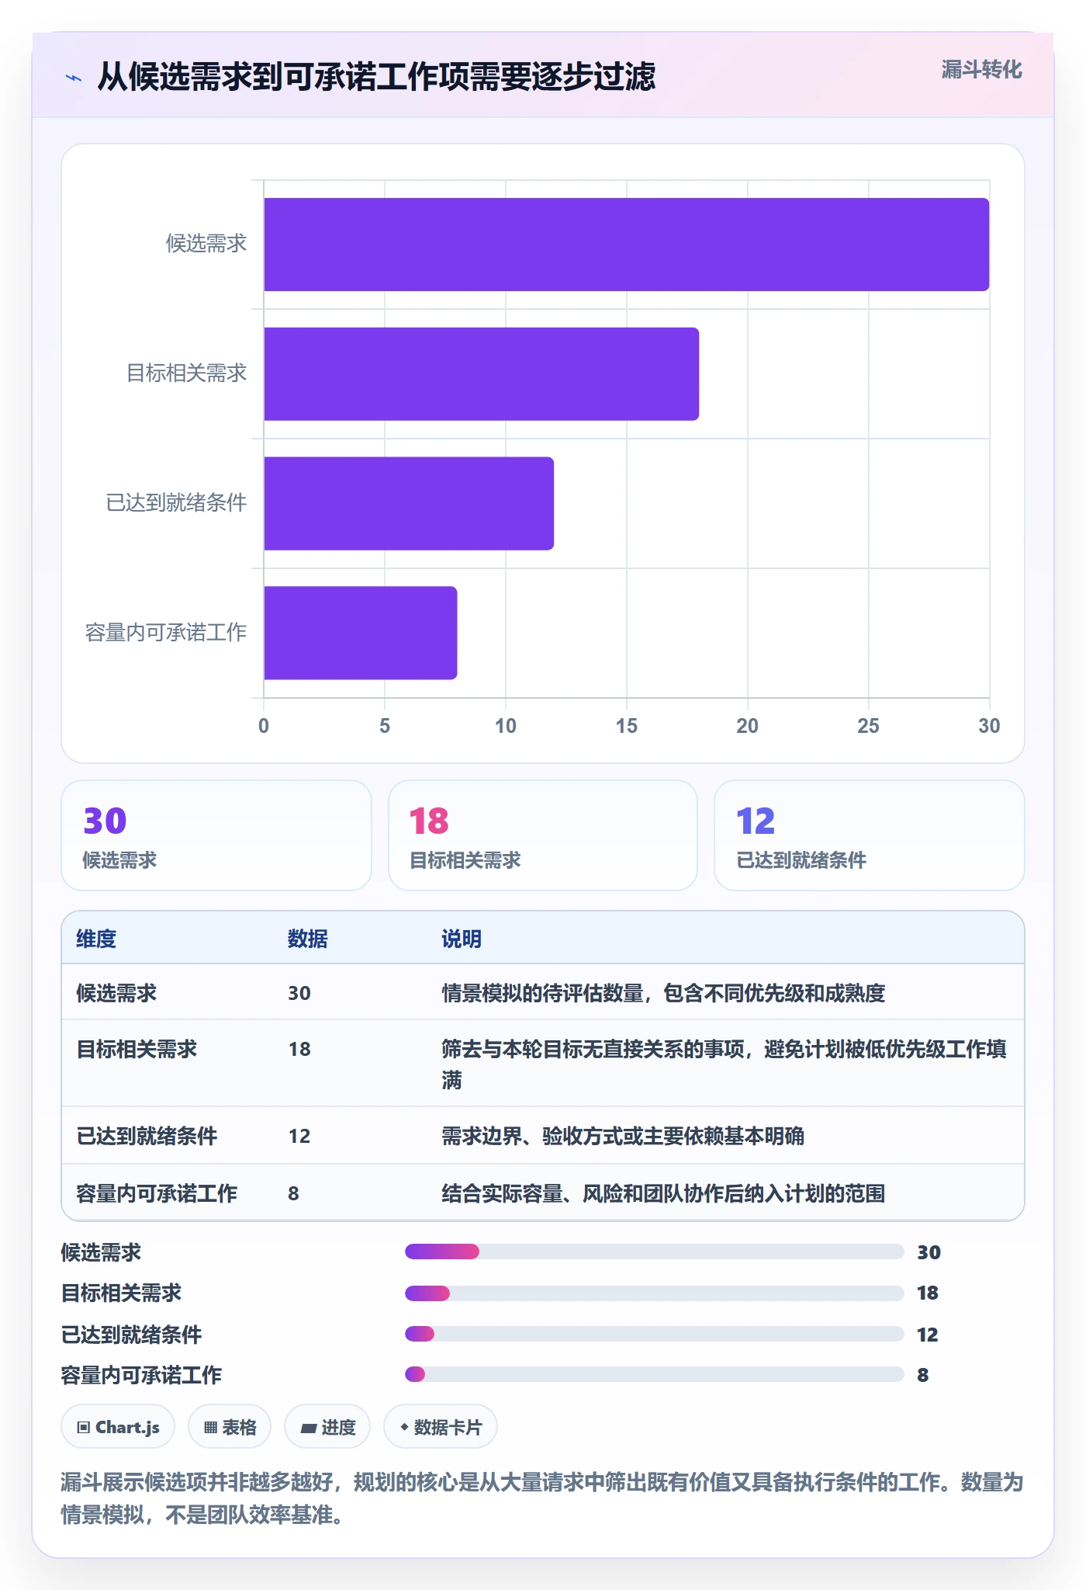Click the chart y-axis label 候选需求
1086x1590 pixels.
coord(206,244)
